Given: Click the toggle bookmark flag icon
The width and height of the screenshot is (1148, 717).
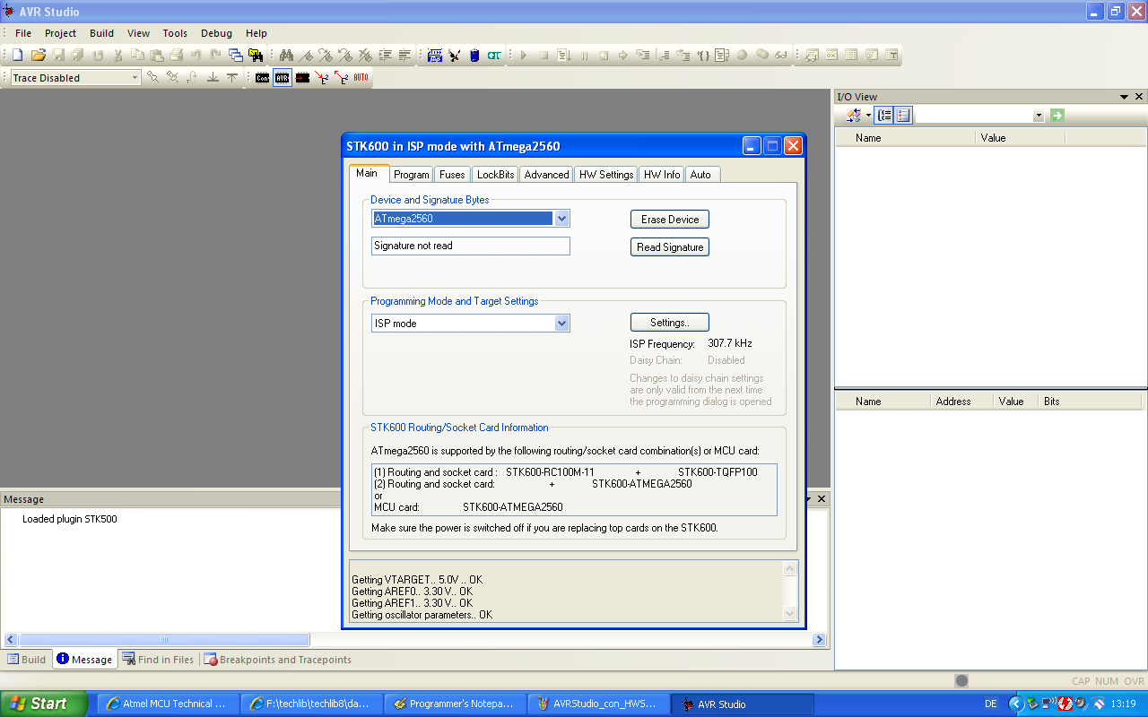Looking at the screenshot, I should [307, 56].
